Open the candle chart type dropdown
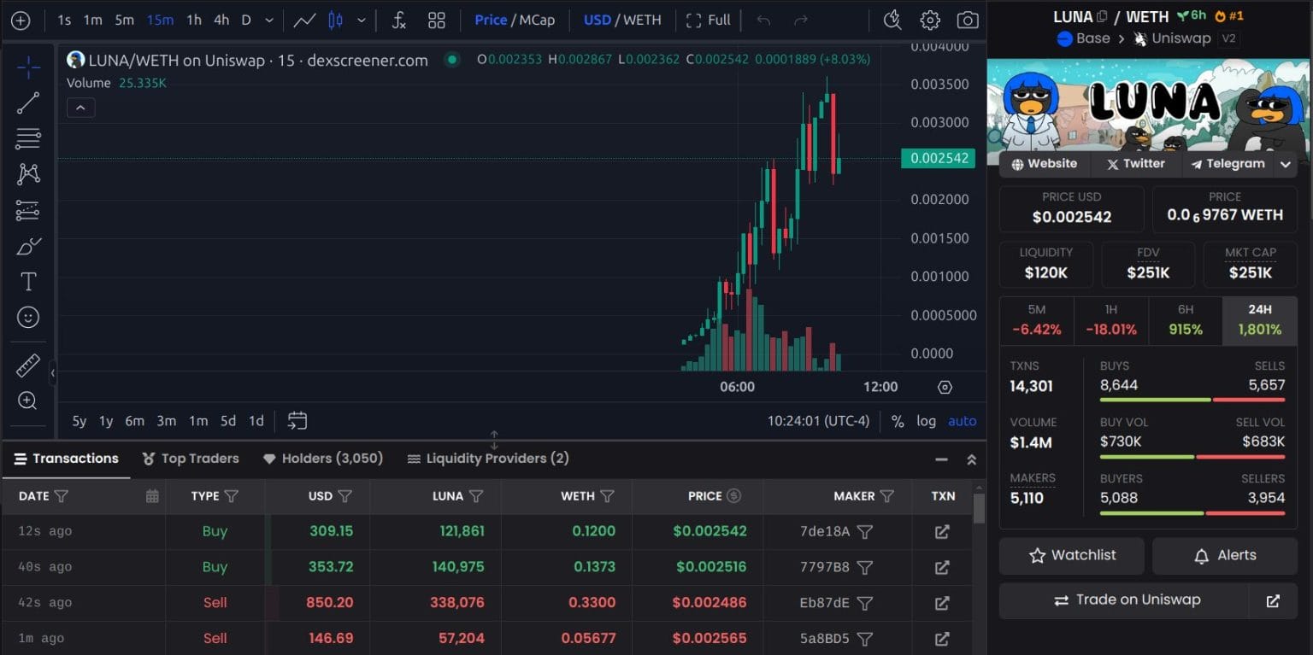 pos(360,20)
